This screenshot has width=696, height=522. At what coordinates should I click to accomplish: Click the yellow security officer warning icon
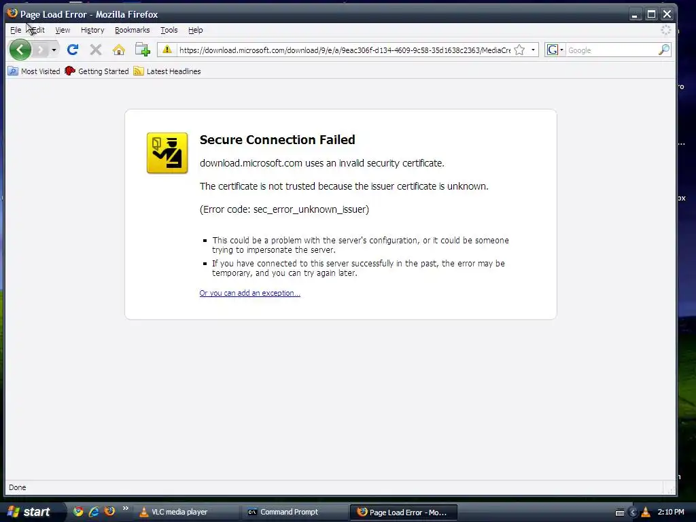pyautogui.click(x=167, y=153)
